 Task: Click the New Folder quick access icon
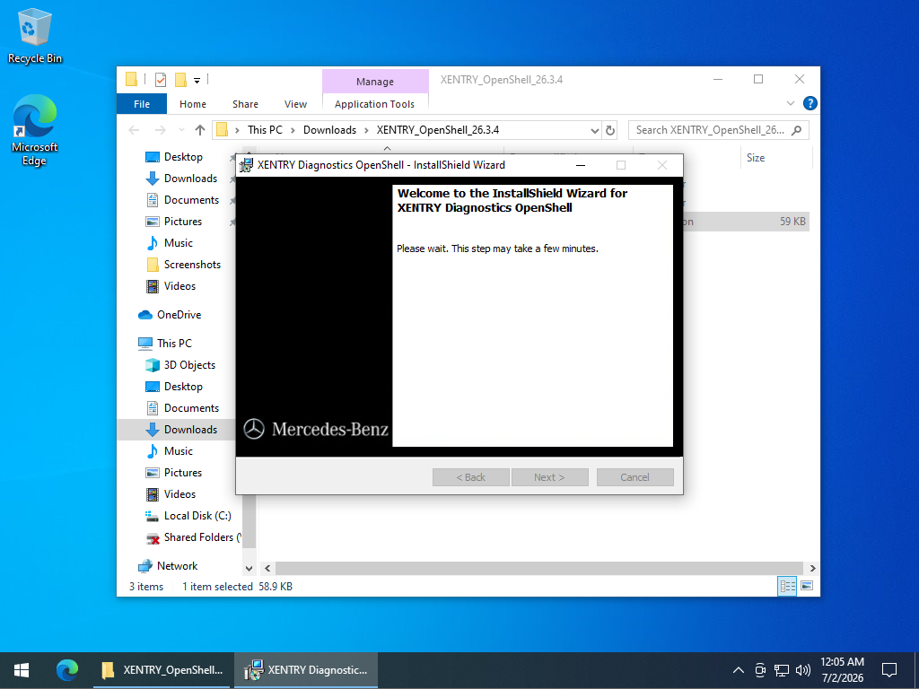point(180,79)
